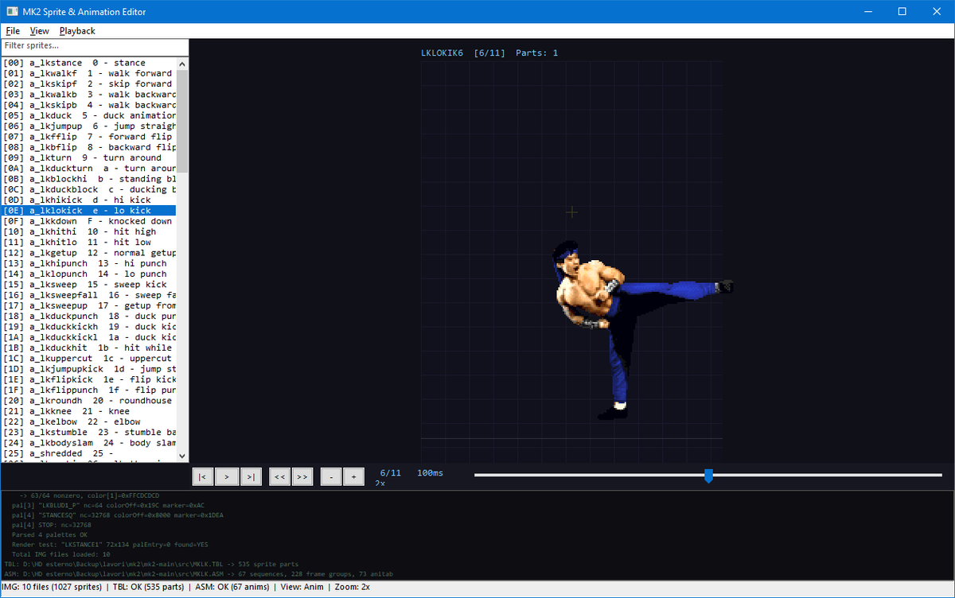955x598 pixels.
Task: Select a_lklopunch lo punch entry
Action: pos(89,274)
